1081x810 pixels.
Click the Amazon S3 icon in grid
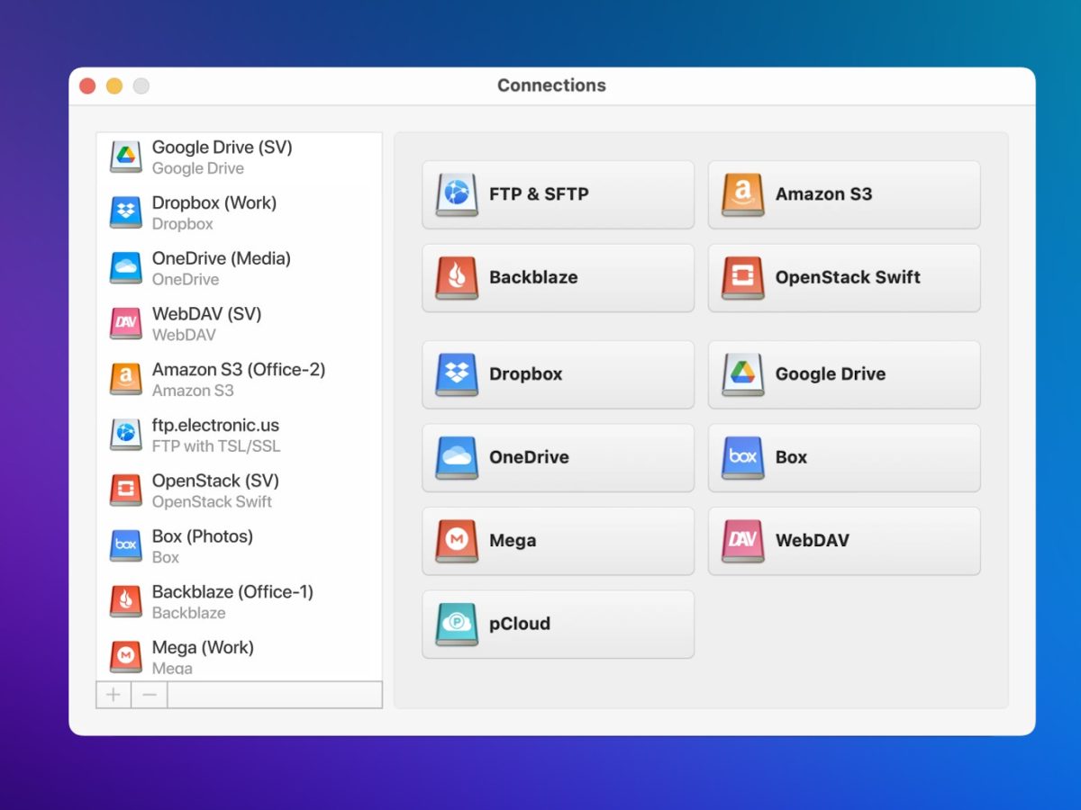tap(743, 194)
